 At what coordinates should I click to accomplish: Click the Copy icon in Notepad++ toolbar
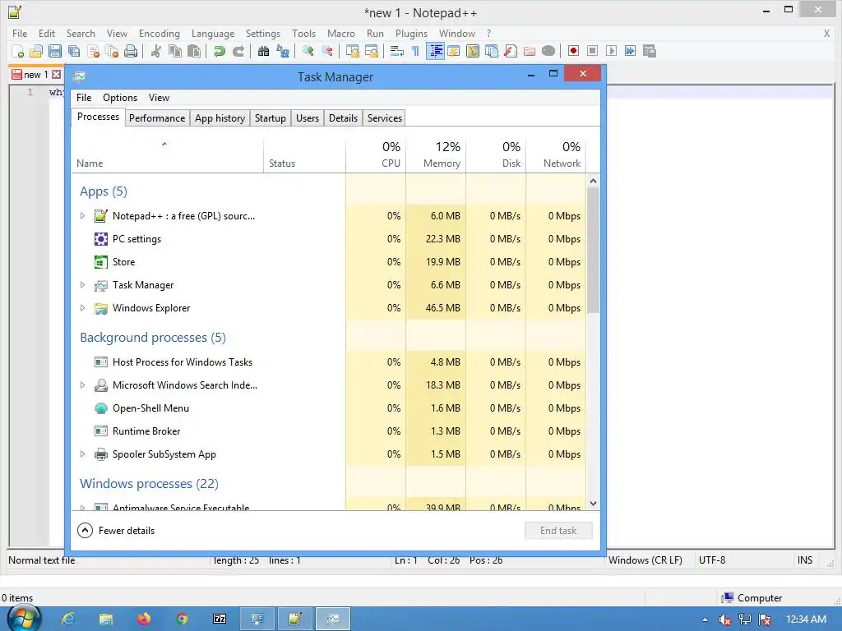click(x=175, y=51)
